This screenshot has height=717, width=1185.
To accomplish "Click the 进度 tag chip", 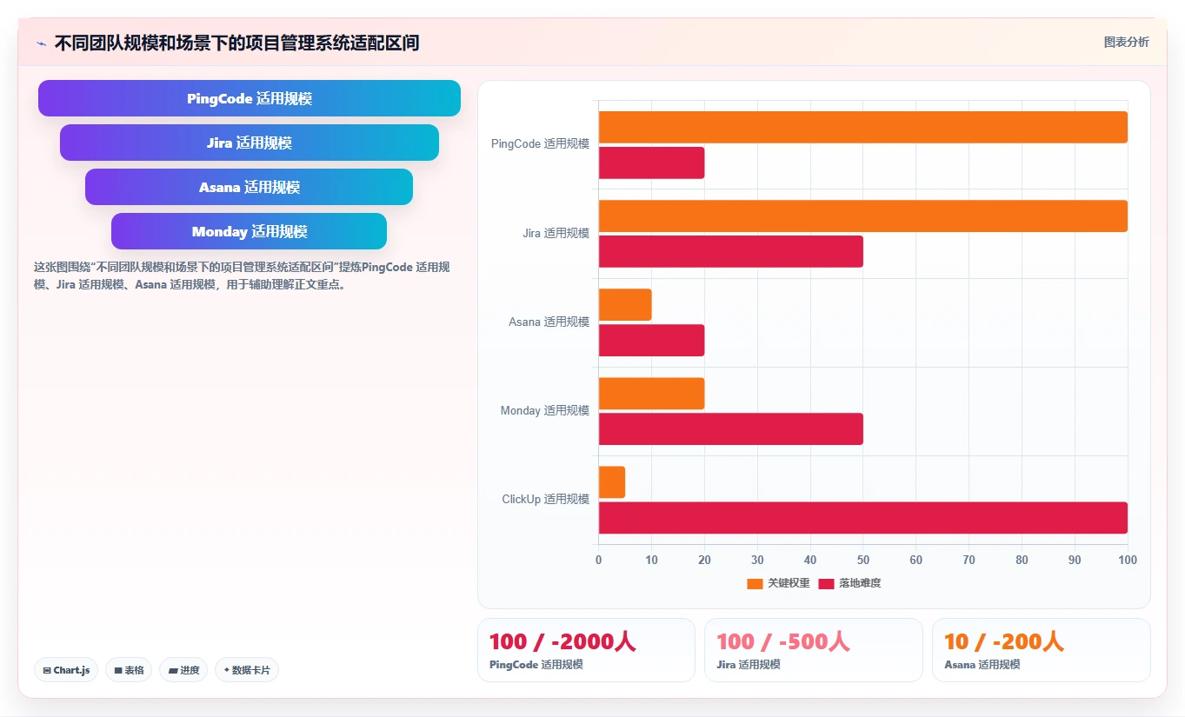I will [x=183, y=670].
